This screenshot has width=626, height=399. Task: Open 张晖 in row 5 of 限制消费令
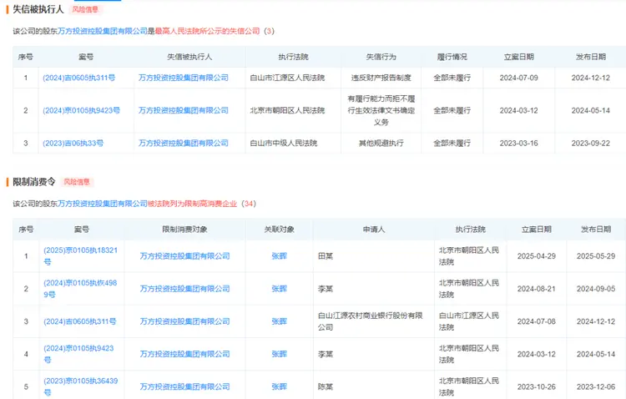279,387
